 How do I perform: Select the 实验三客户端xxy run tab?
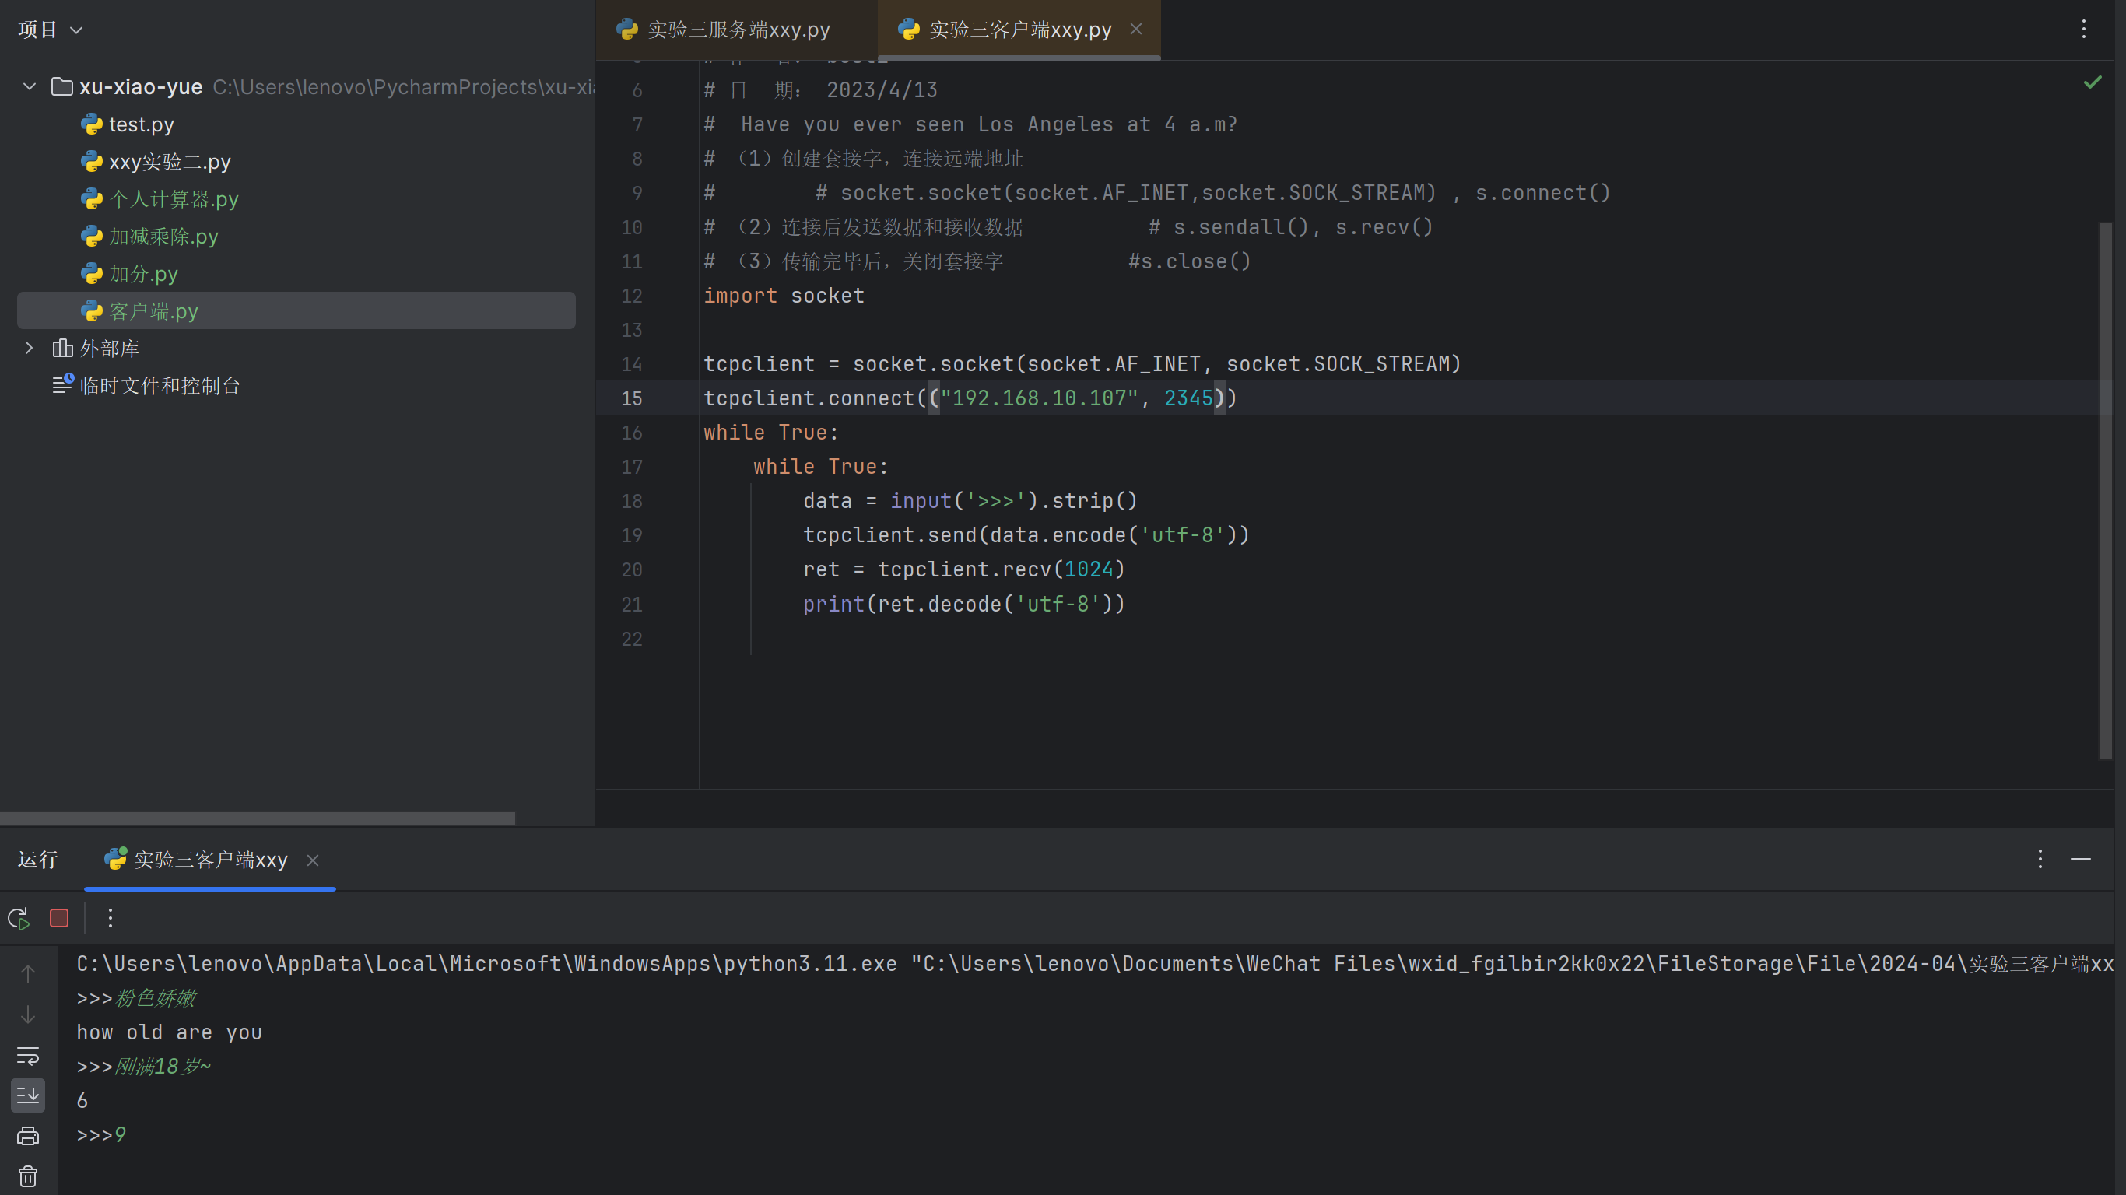pyautogui.click(x=209, y=860)
